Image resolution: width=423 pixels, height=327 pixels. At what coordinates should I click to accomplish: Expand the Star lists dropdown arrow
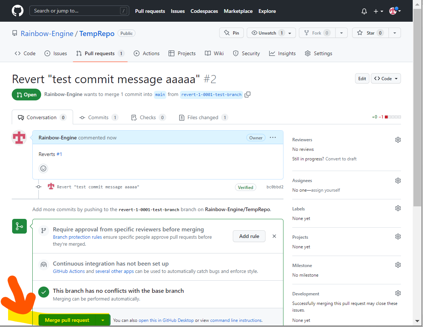pyautogui.click(x=395, y=33)
